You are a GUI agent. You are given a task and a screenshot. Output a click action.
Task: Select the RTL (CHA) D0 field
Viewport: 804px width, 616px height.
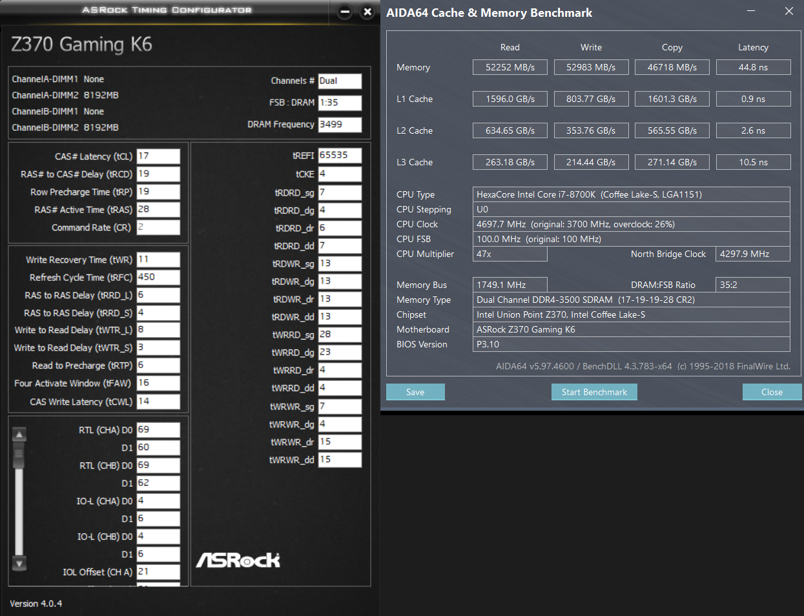pyautogui.click(x=158, y=430)
